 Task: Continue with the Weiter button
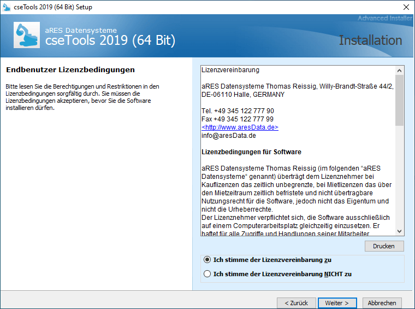(x=337, y=303)
